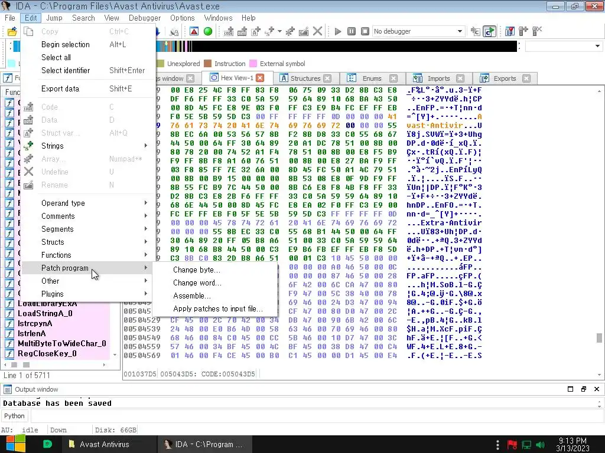Click the step-into 'C' arrow toolbar icon
Image resolution: width=605 pixels, height=453 pixels.
[x=476, y=31]
